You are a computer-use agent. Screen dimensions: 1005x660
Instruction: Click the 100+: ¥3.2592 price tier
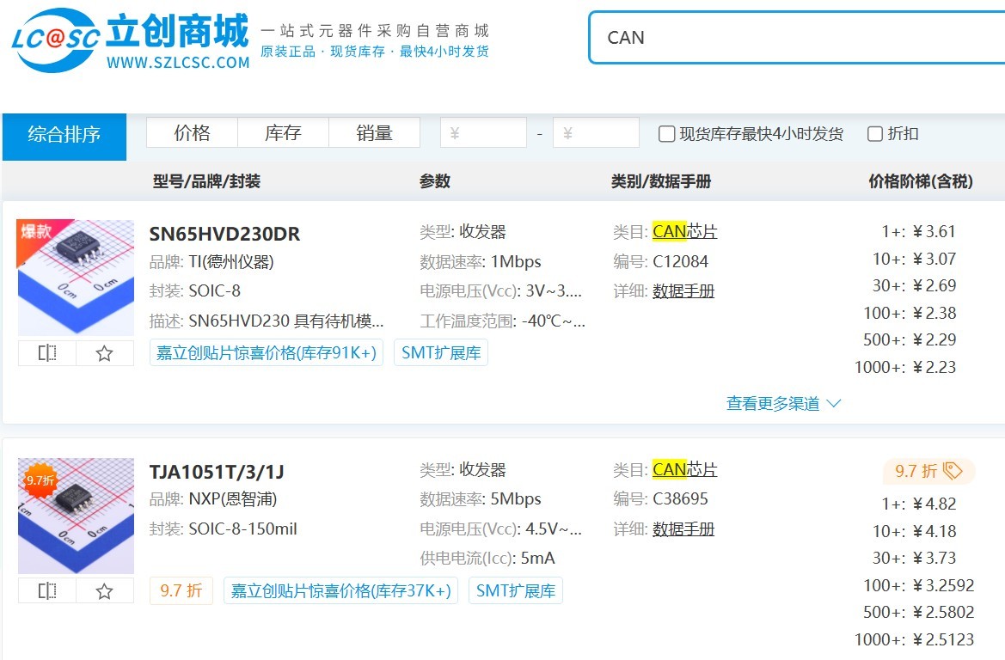(918, 586)
